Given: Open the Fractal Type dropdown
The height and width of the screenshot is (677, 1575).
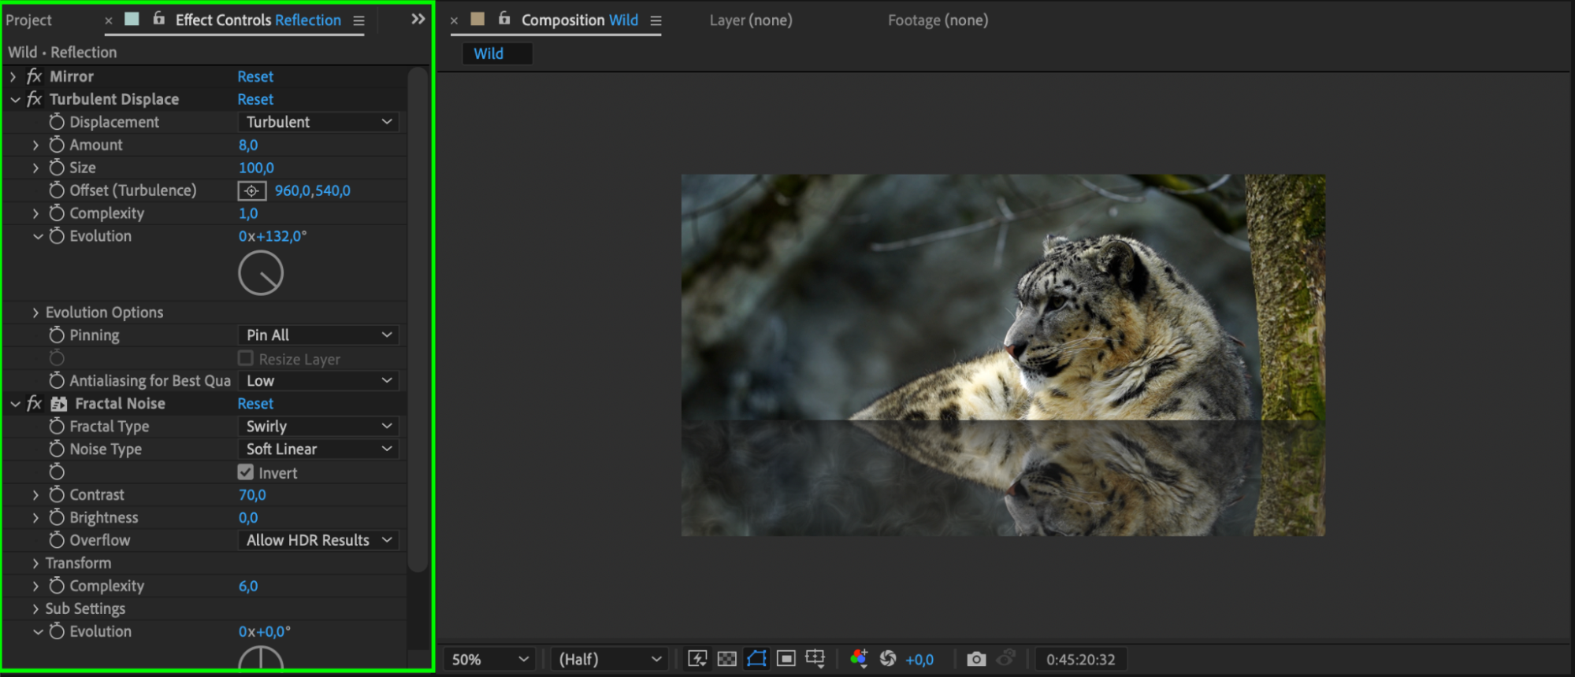Looking at the screenshot, I should click(318, 426).
